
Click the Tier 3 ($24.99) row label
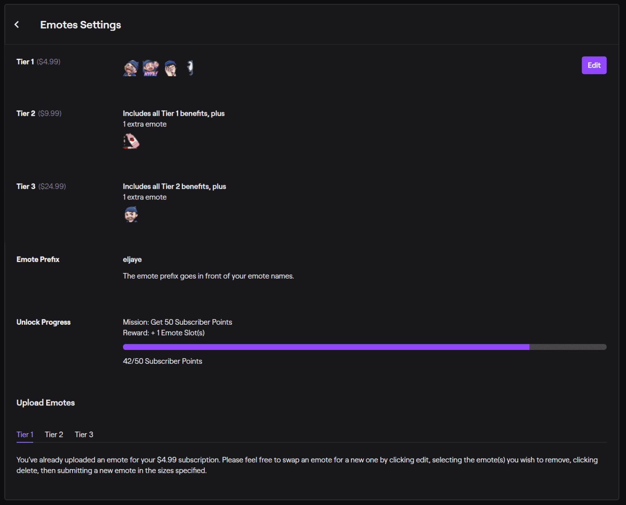41,186
